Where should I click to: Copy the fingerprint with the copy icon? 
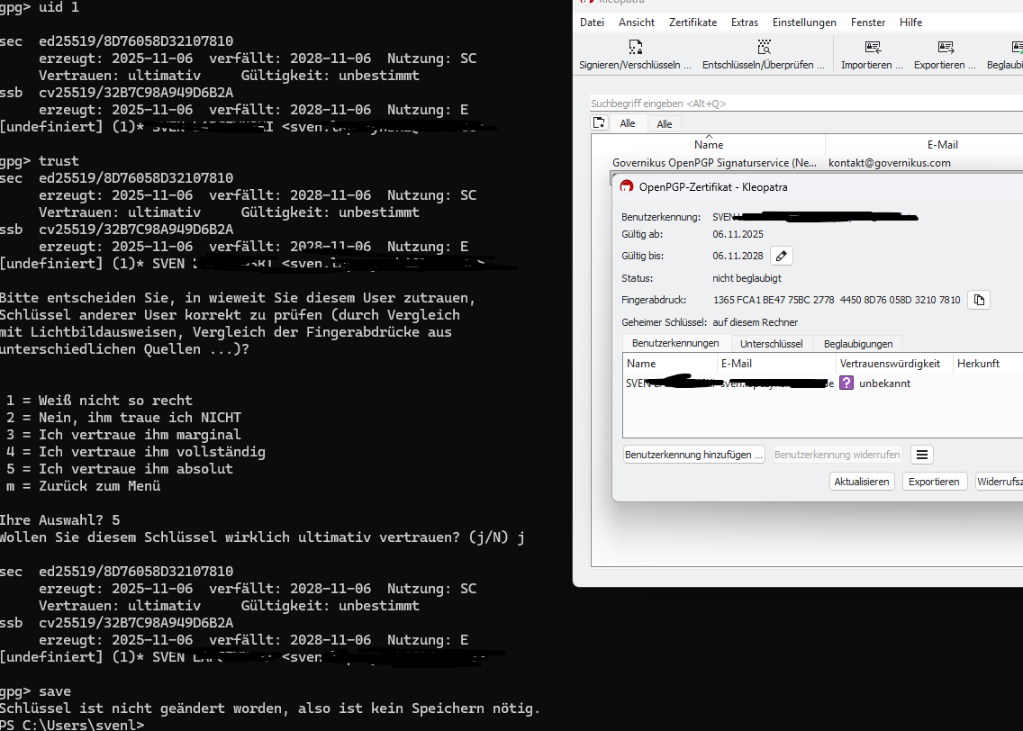[x=979, y=300]
